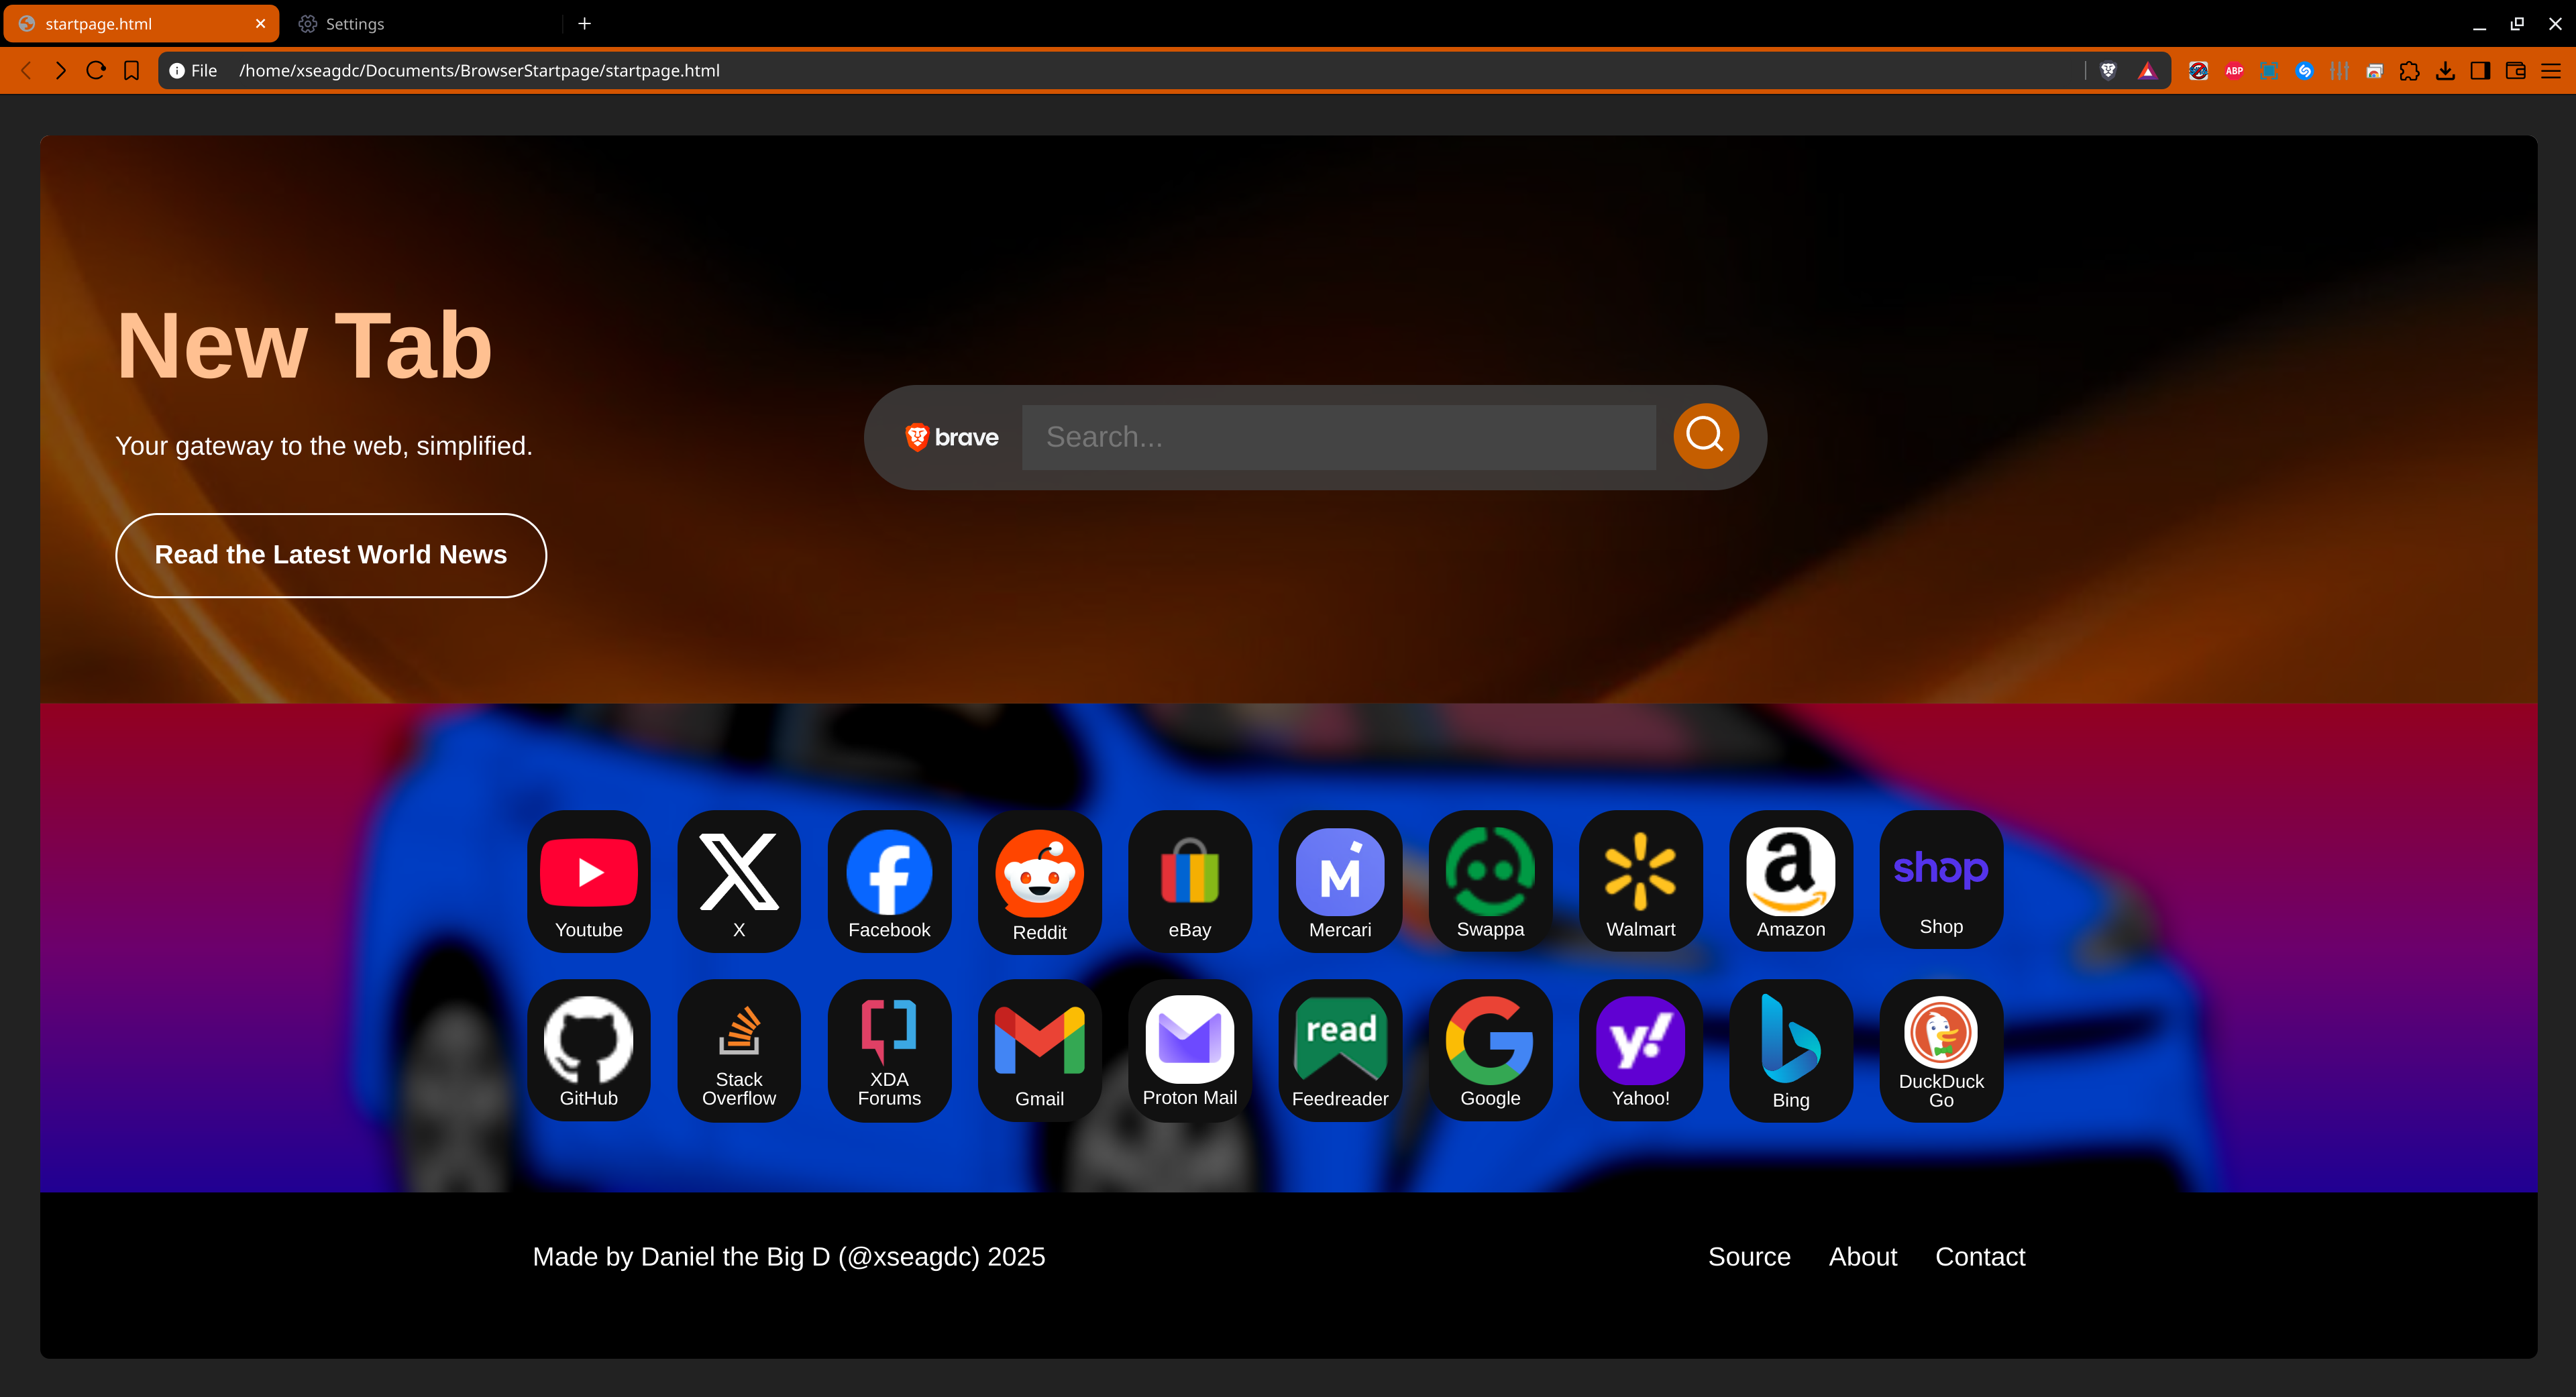Open the Downloads toolbar icon
The image size is (2576, 1397).
coord(2445,70)
